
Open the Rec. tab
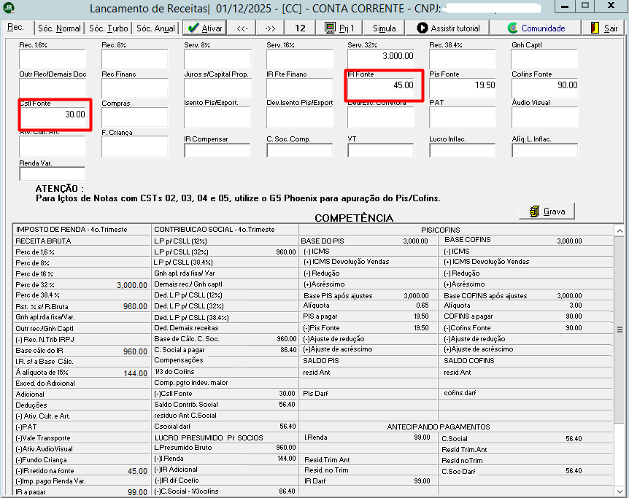[15, 27]
